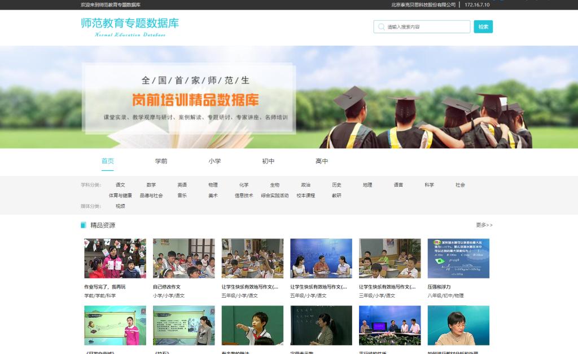Screen dimensions: 578x354
Task: Filter resources by 科学
Action: pyautogui.click(x=430, y=185)
